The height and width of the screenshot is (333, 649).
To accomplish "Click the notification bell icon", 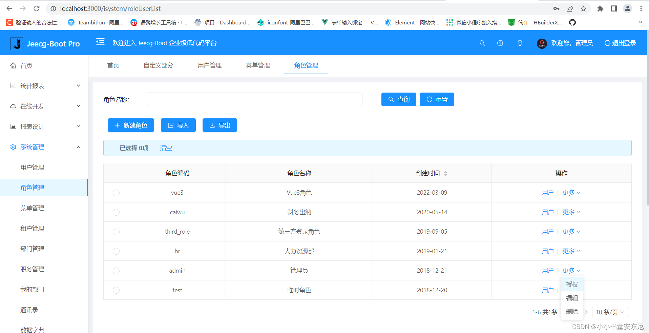I will (520, 43).
